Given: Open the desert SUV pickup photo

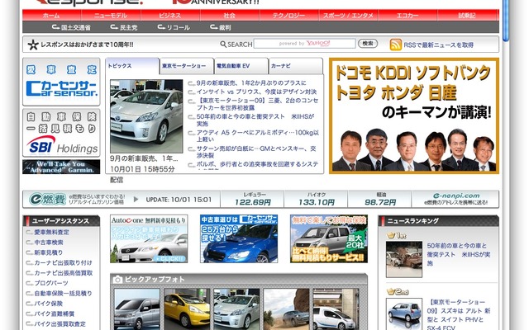Looking at the screenshot, I should point(287,309).
